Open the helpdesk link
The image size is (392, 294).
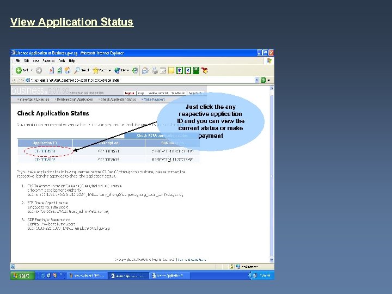point(195,93)
